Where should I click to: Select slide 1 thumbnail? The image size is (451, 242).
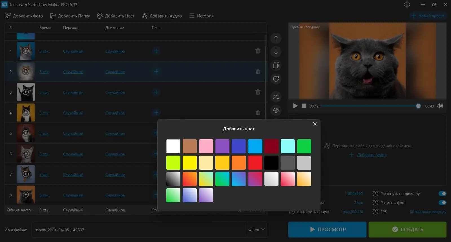tap(26, 51)
